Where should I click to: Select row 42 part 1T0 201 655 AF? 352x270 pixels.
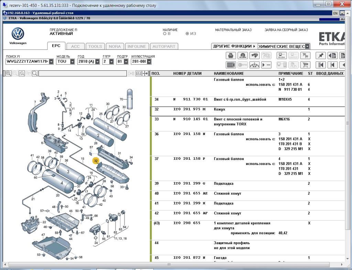pos(247,215)
